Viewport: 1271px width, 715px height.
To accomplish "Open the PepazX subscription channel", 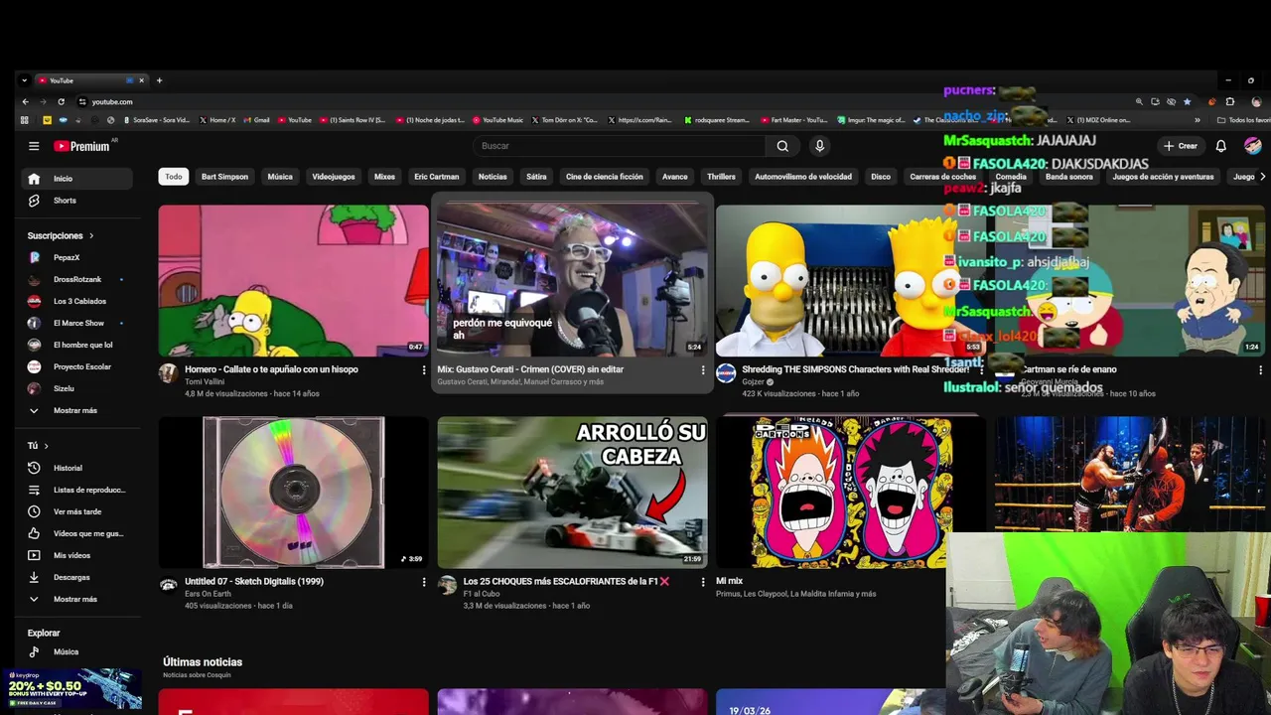I will (x=78, y=258).
